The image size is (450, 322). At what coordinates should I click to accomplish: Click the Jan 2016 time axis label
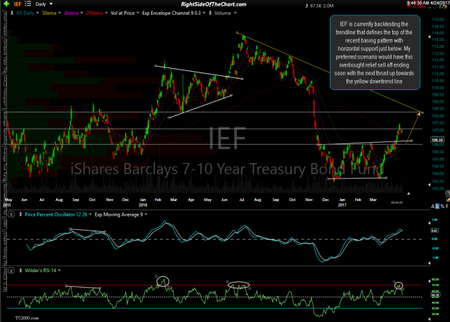[143, 202]
